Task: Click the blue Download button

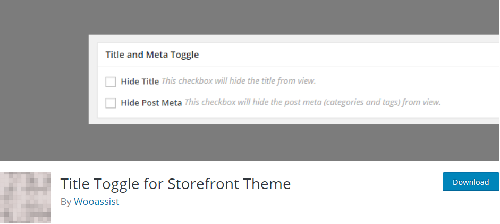Action: (471, 182)
